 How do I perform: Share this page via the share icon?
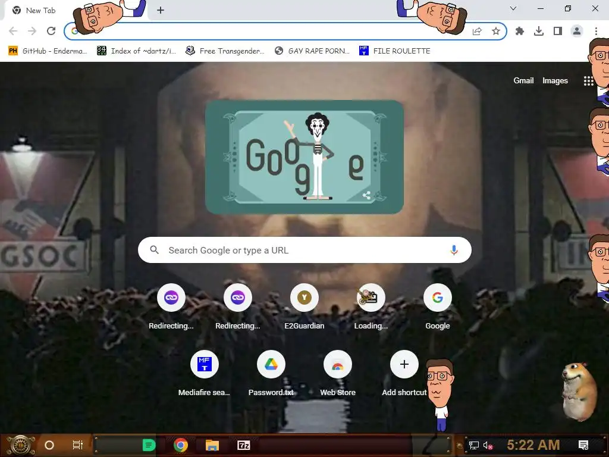pyautogui.click(x=477, y=31)
